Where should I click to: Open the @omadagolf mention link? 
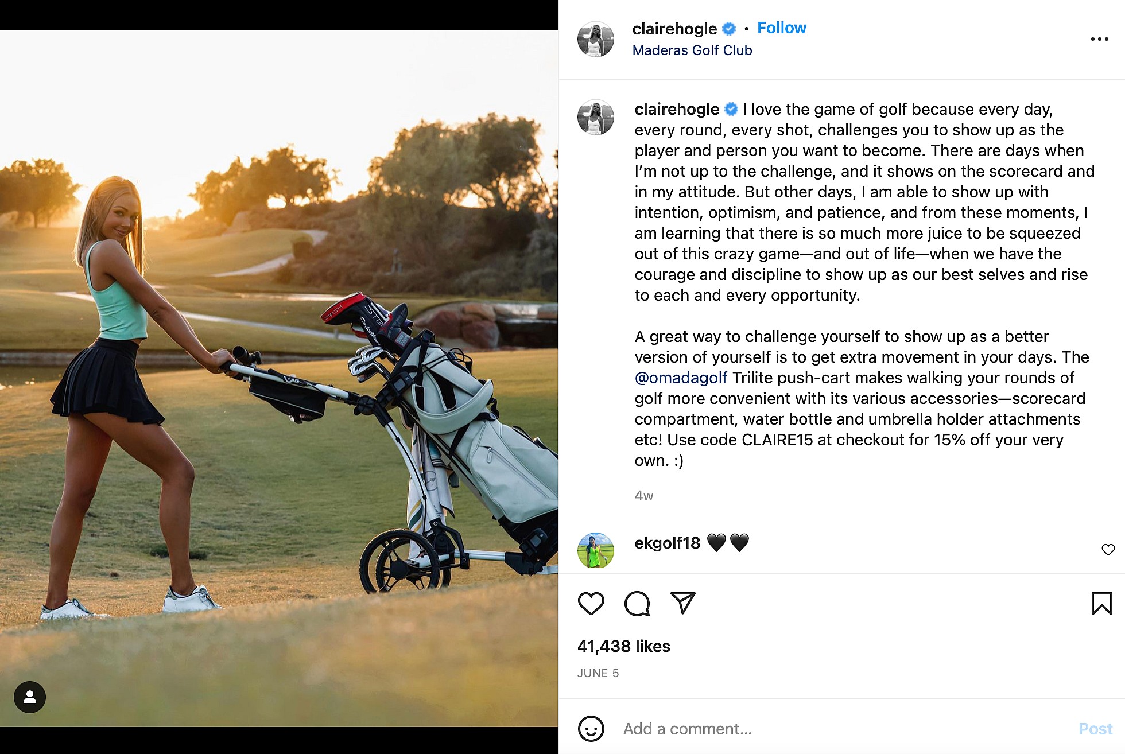681,378
